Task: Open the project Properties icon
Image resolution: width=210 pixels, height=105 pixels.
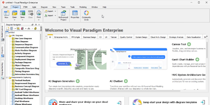Action: (75, 15)
